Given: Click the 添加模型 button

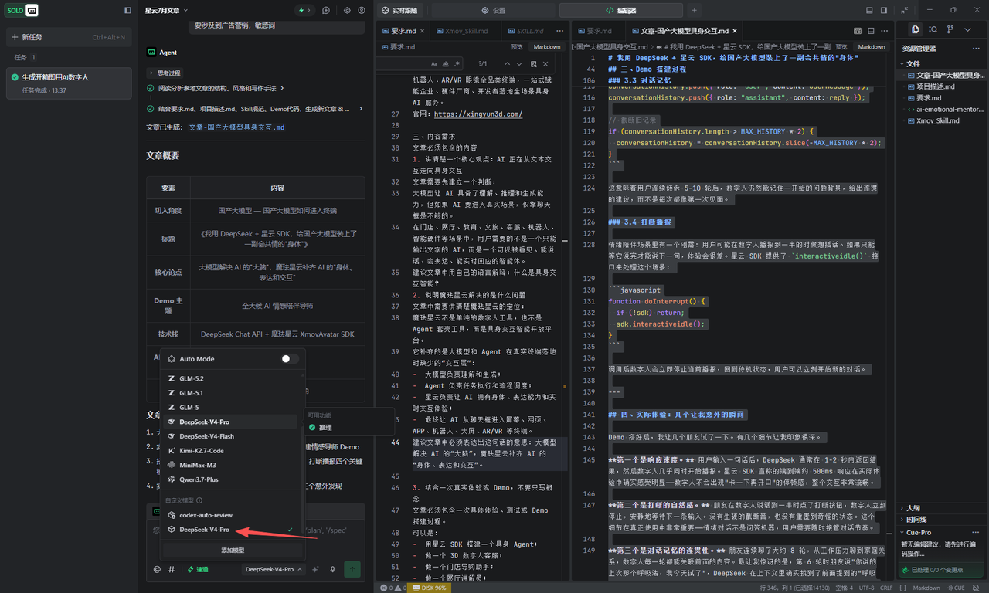Looking at the screenshot, I should pos(233,550).
